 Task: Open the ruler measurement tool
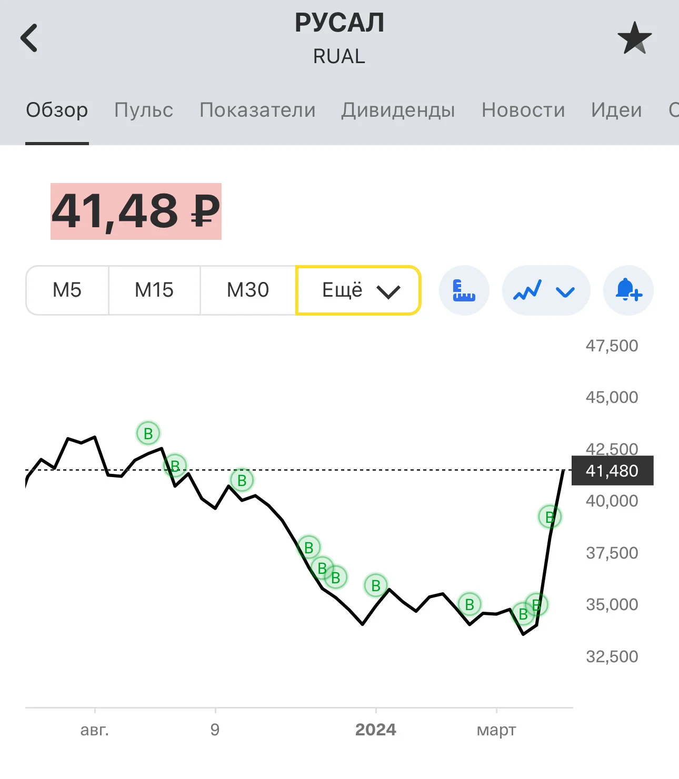tap(464, 290)
